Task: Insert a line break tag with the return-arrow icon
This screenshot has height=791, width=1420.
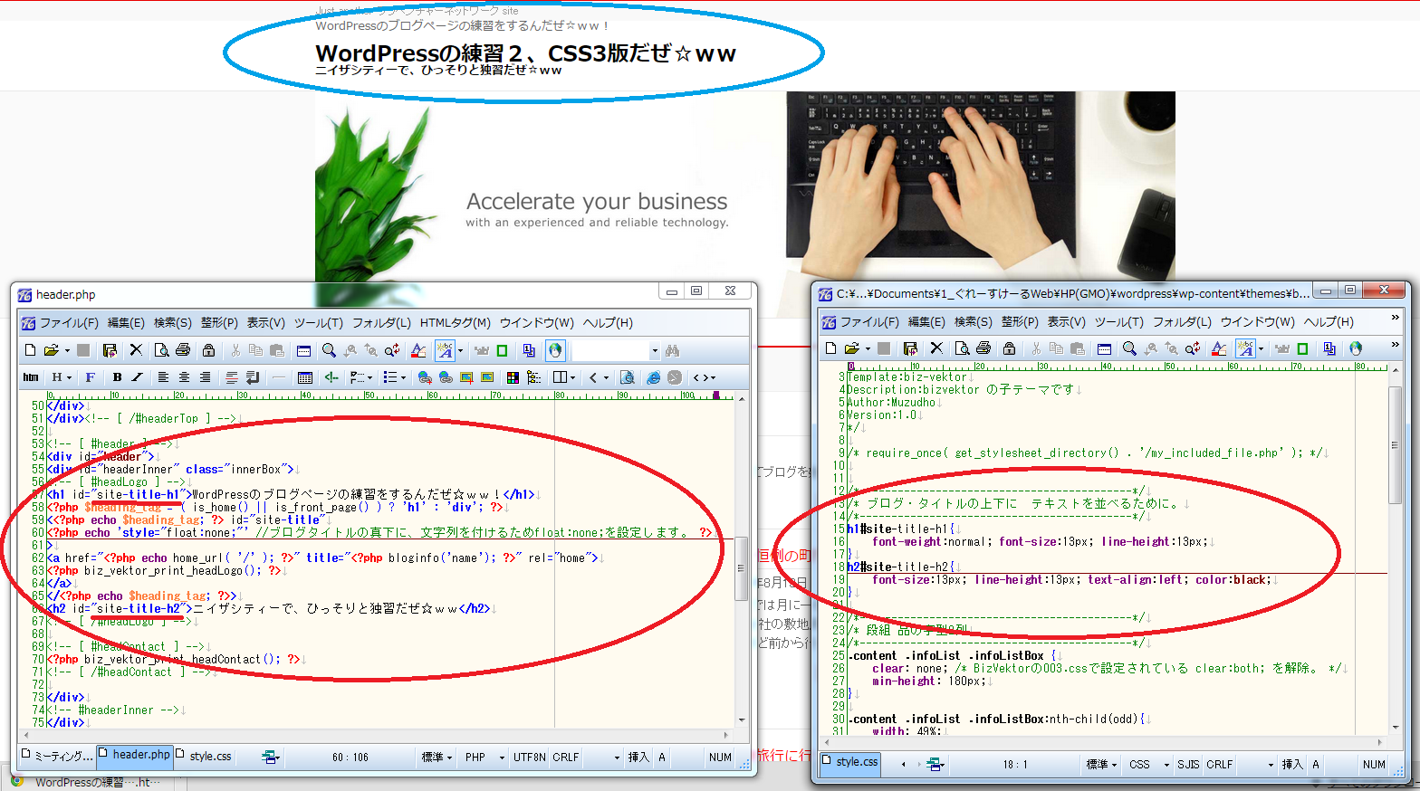Action: point(252,377)
